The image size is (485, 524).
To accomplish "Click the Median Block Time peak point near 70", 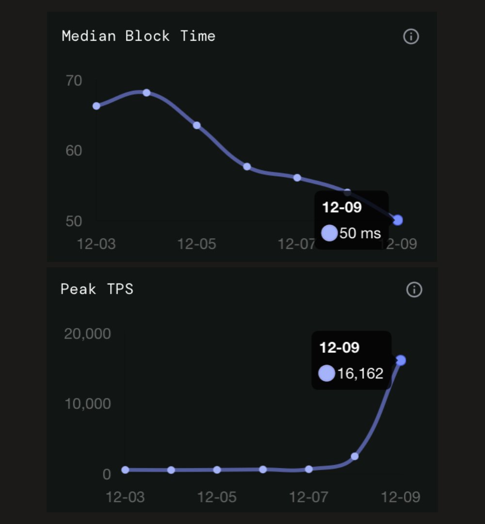I will [146, 93].
